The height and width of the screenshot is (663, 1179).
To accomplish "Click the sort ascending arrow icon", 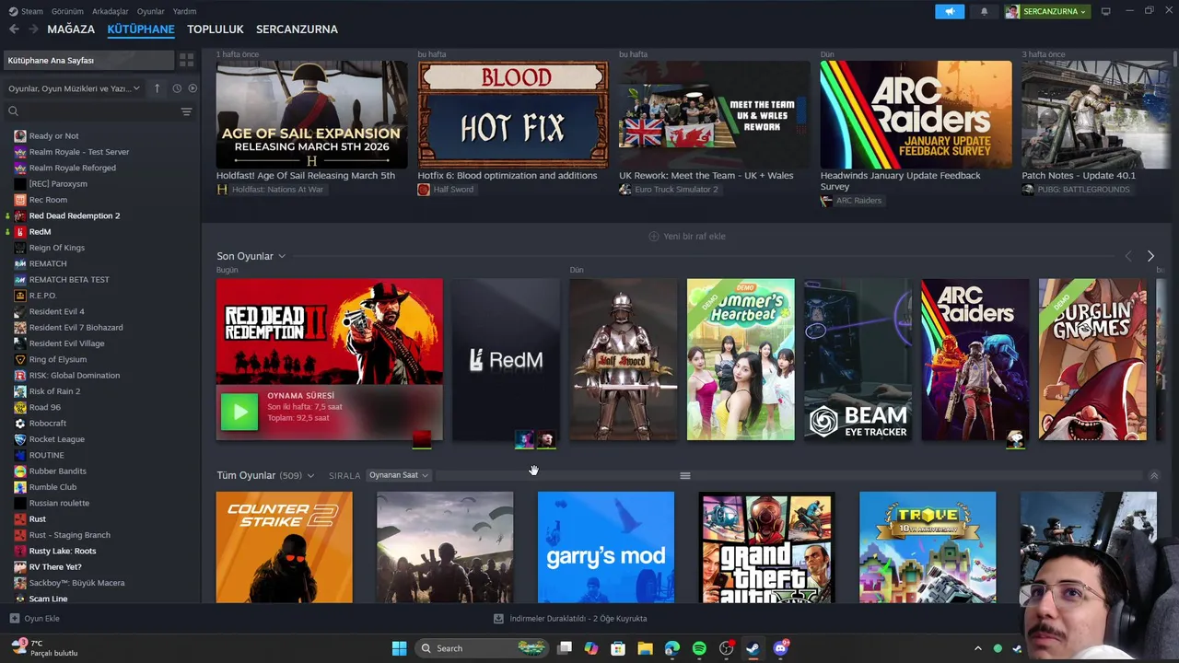I will (157, 88).
